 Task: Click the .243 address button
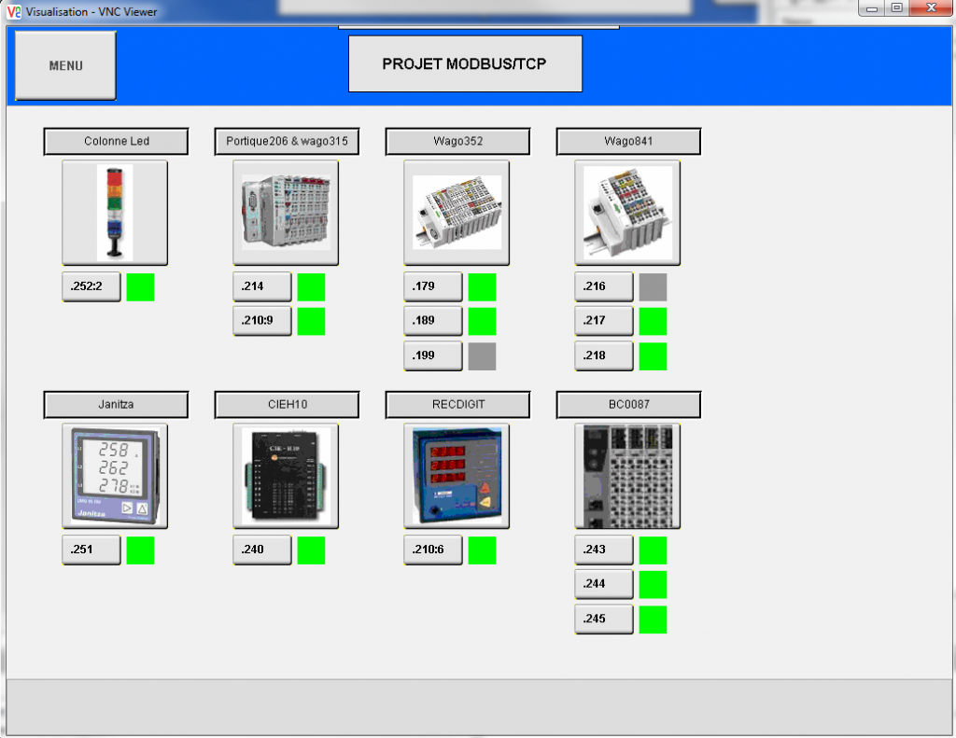click(x=604, y=550)
